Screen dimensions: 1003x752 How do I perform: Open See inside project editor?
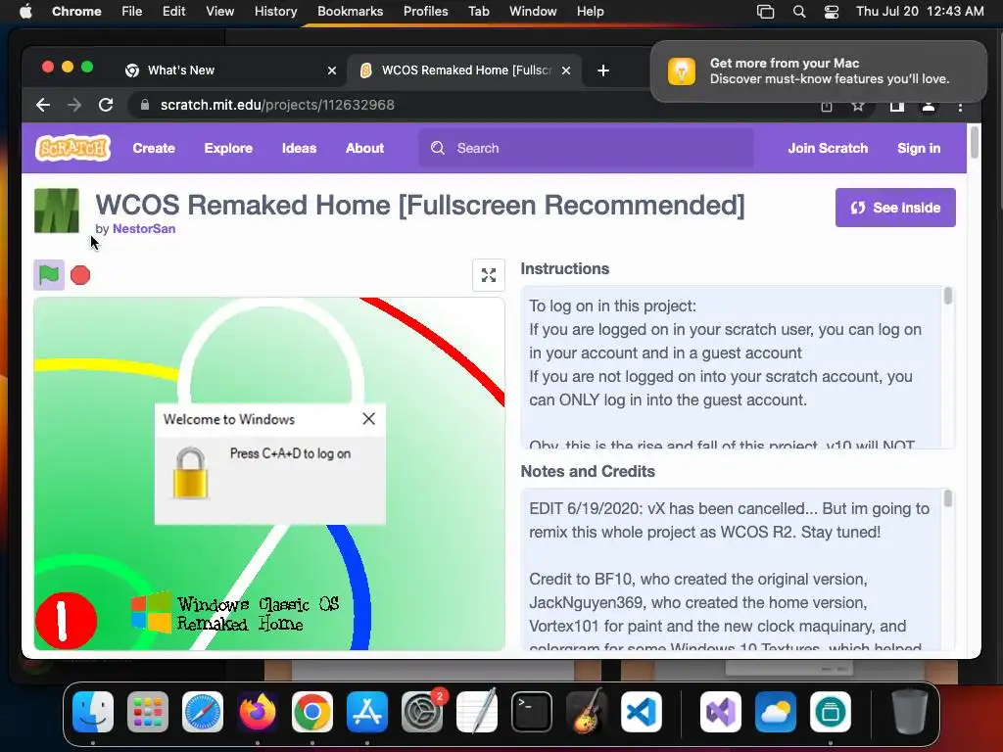tap(895, 208)
